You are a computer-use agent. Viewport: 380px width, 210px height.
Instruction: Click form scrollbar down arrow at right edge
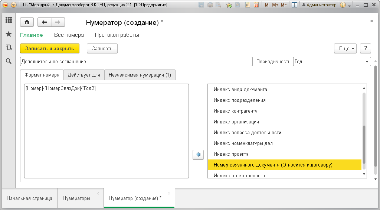[376, 179]
